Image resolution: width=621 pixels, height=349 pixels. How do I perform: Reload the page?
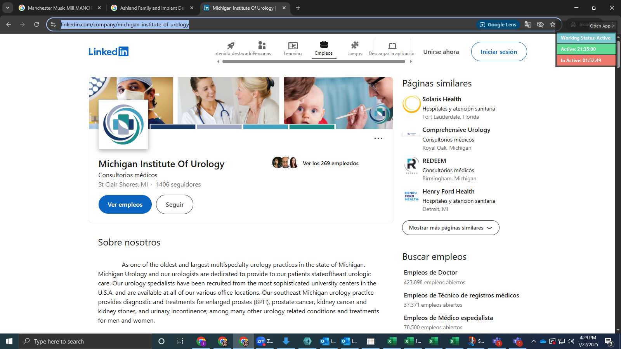pyautogui.click(x=36, y=24)
